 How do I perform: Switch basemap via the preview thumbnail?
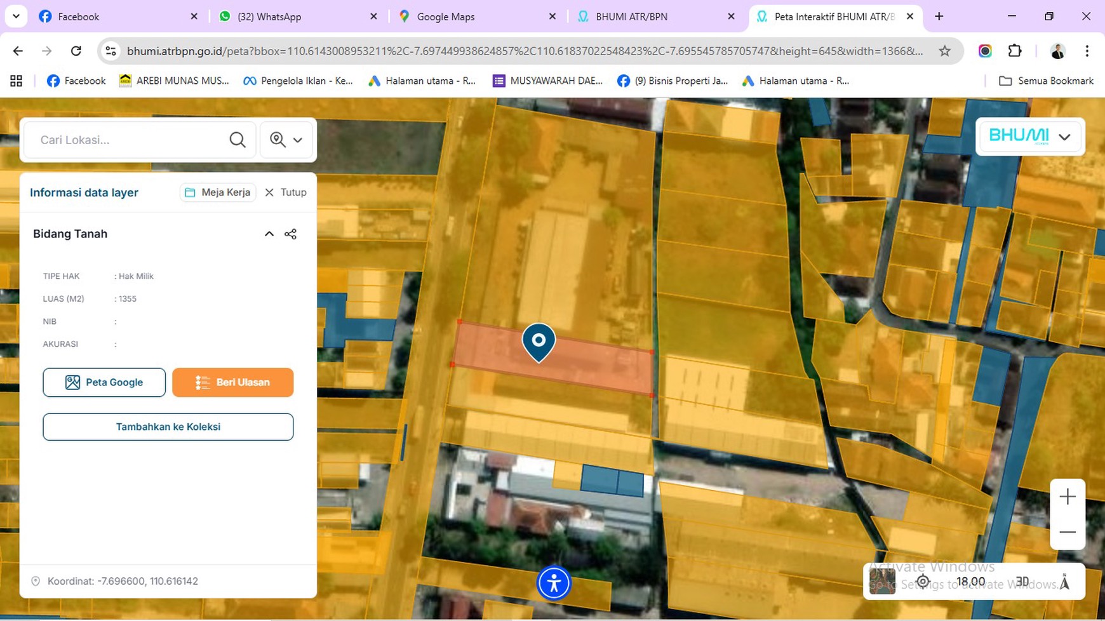tap(883, 580)
